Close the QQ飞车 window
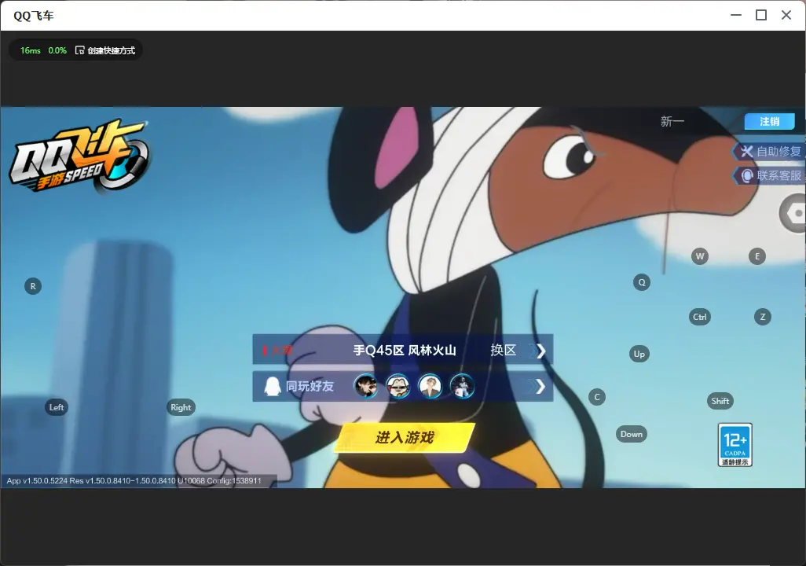806x566 pixels. [786, 15]
